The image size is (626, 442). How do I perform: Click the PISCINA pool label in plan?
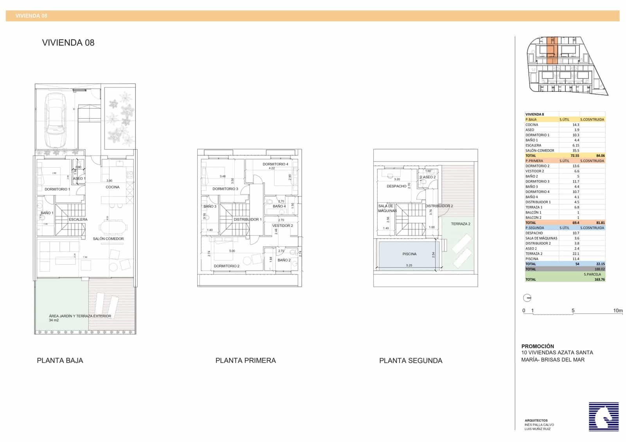click(x=410, y=254)
